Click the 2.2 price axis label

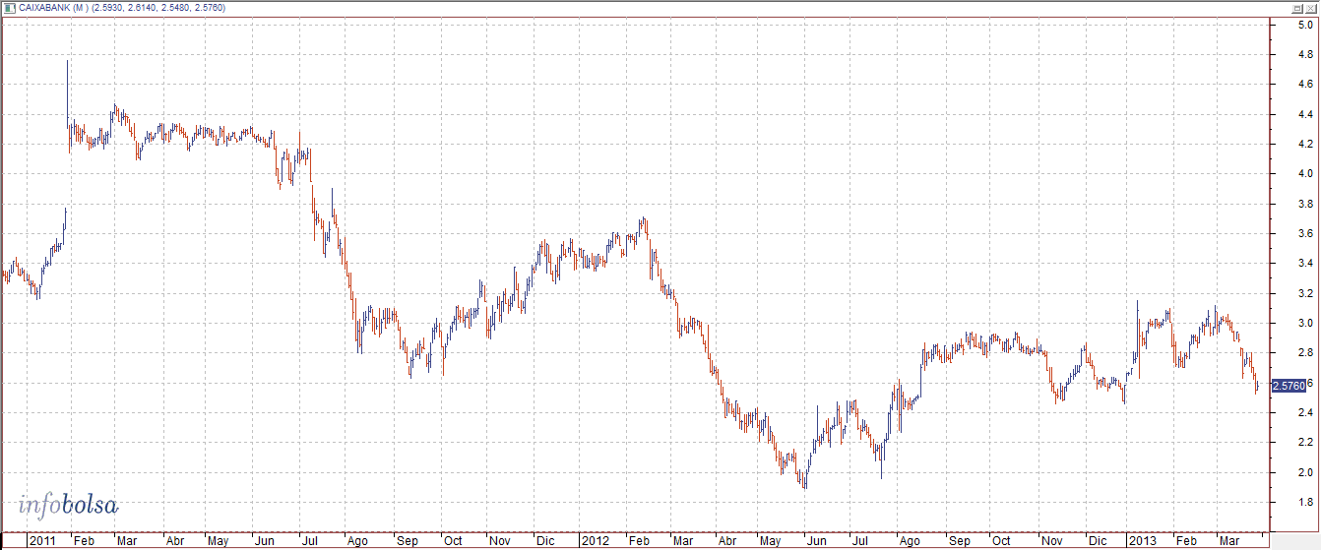(x=1305, y=443)
